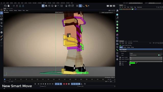Pick color with eyedropper beside green swatch
The height and width of the screenshot is (92, 163).
pos(137,63)
